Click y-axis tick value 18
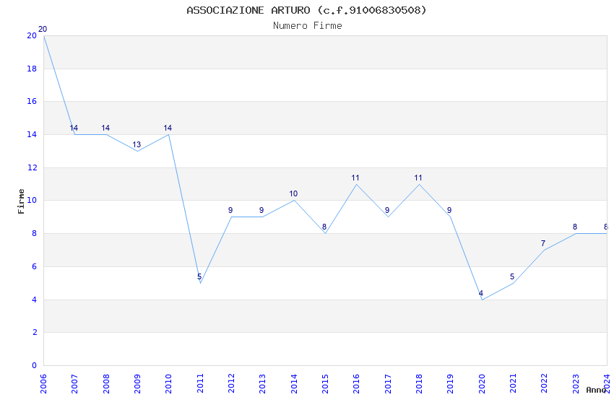This screenshot has width=614, height=397. coord(32,69)
